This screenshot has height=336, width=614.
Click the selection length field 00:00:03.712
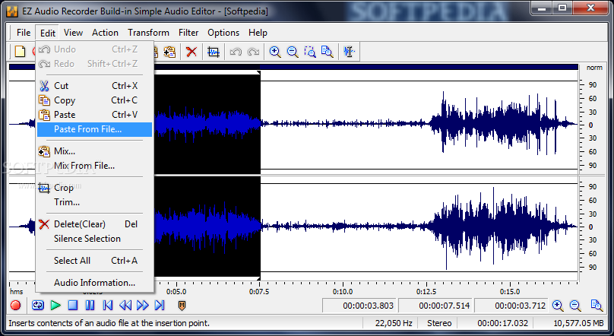[x=511, y=306]
